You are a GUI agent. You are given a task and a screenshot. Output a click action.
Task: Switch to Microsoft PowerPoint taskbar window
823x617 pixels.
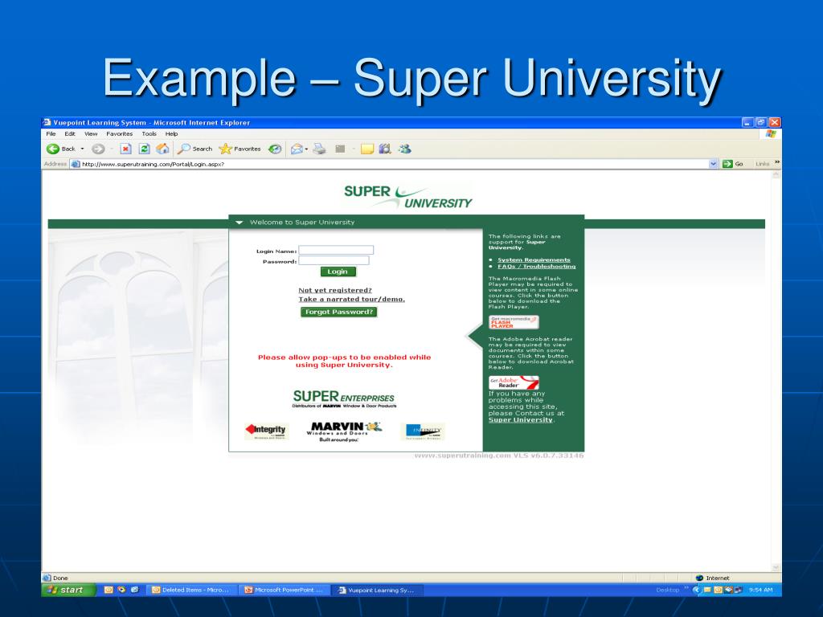284,590
